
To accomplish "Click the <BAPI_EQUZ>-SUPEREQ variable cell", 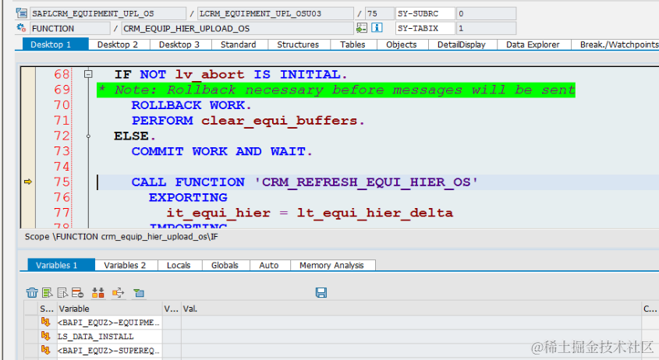I will [x=109, y=350].
